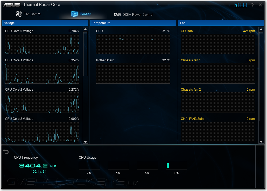Select the Chassis fan 1 label
The height and width of the screenshot is (191, 267).
pyautogui.click(x=191, y=60)
